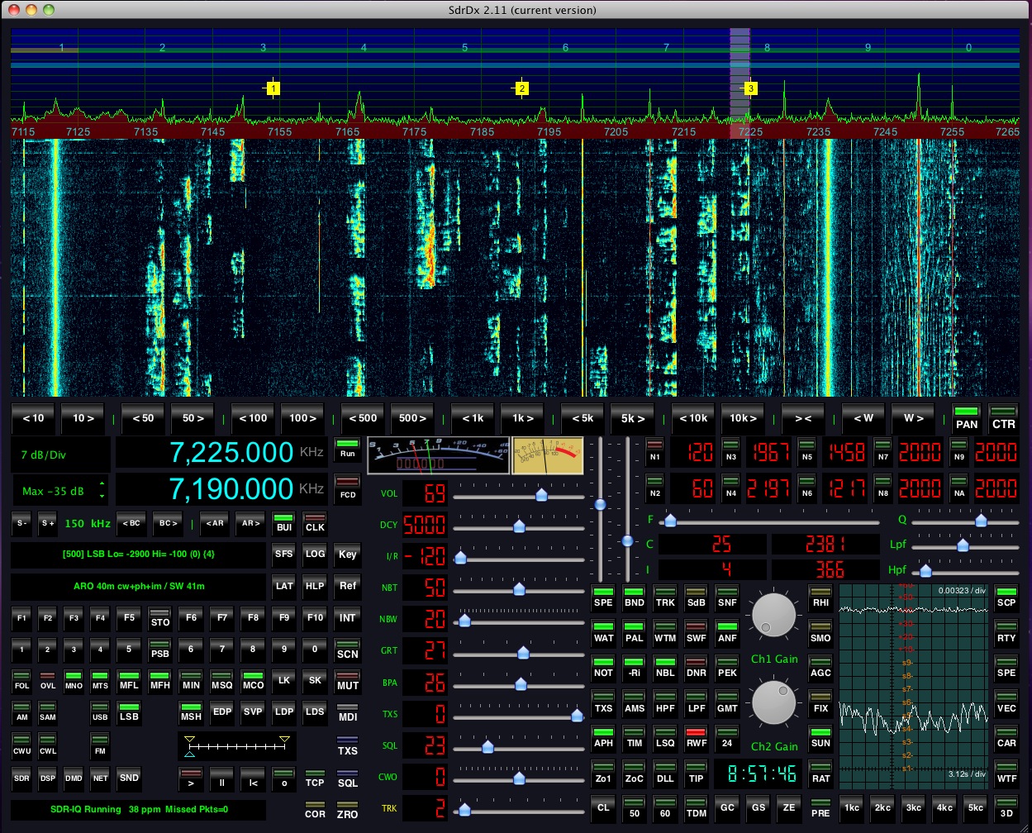Screen dimensions: 1032x833
Task: Click the Ch2 Gain rotary knob
Action: (773, 702)
